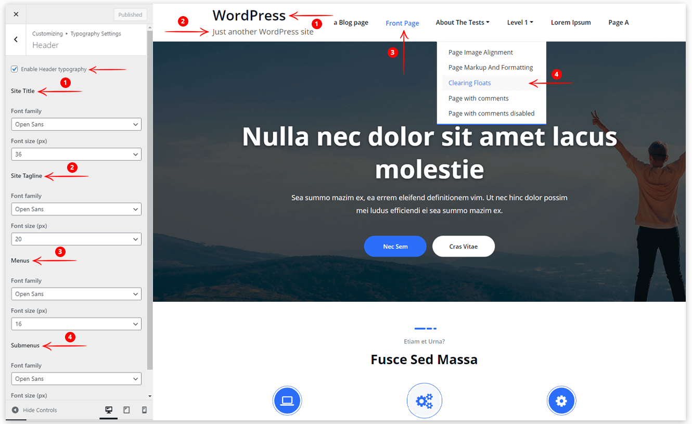This screenshot has height=424, width=692.
Task: Click Hide Controls collapse arrow icon
Action: point(15,410)
